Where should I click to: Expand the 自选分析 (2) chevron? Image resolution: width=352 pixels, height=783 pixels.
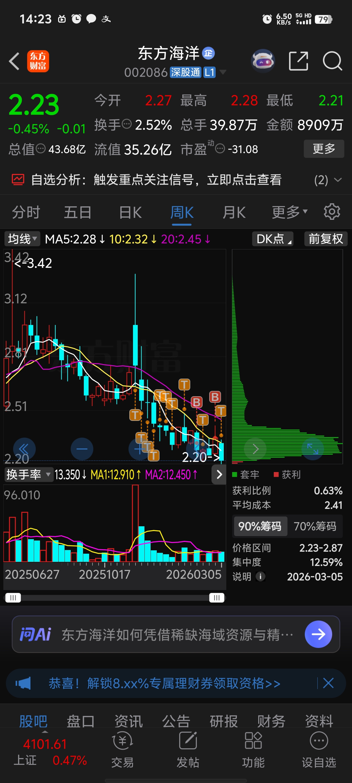338,180
